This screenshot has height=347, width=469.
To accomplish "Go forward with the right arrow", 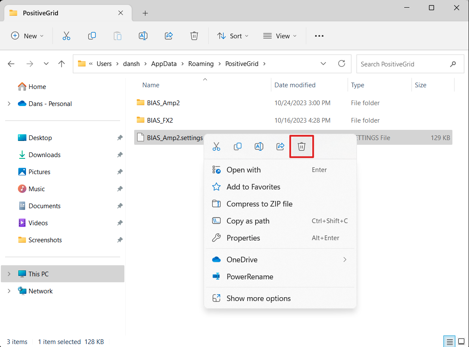I will click(30, 64).
